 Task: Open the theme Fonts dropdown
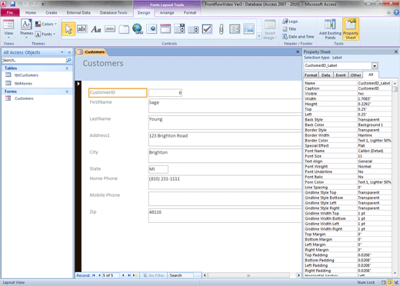click(x=45, y=34)
